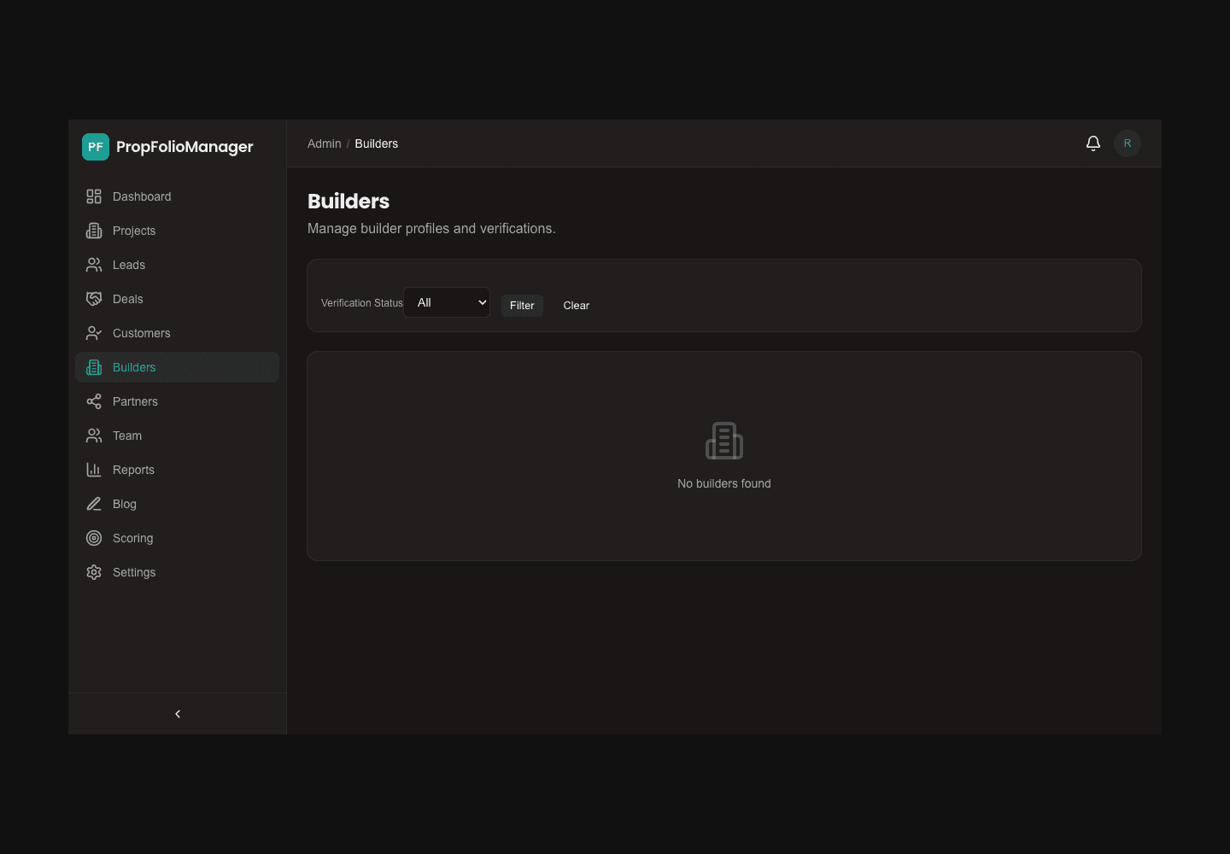The height and width of the screenshot is (854, 1230).
Task: Go to the Settings sidebar label
Action: coord(134,572)
